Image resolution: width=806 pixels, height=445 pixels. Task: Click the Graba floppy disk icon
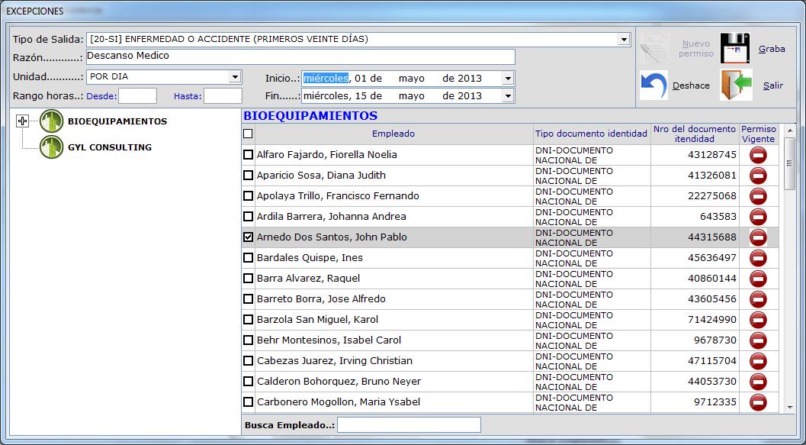click(734, 48)
